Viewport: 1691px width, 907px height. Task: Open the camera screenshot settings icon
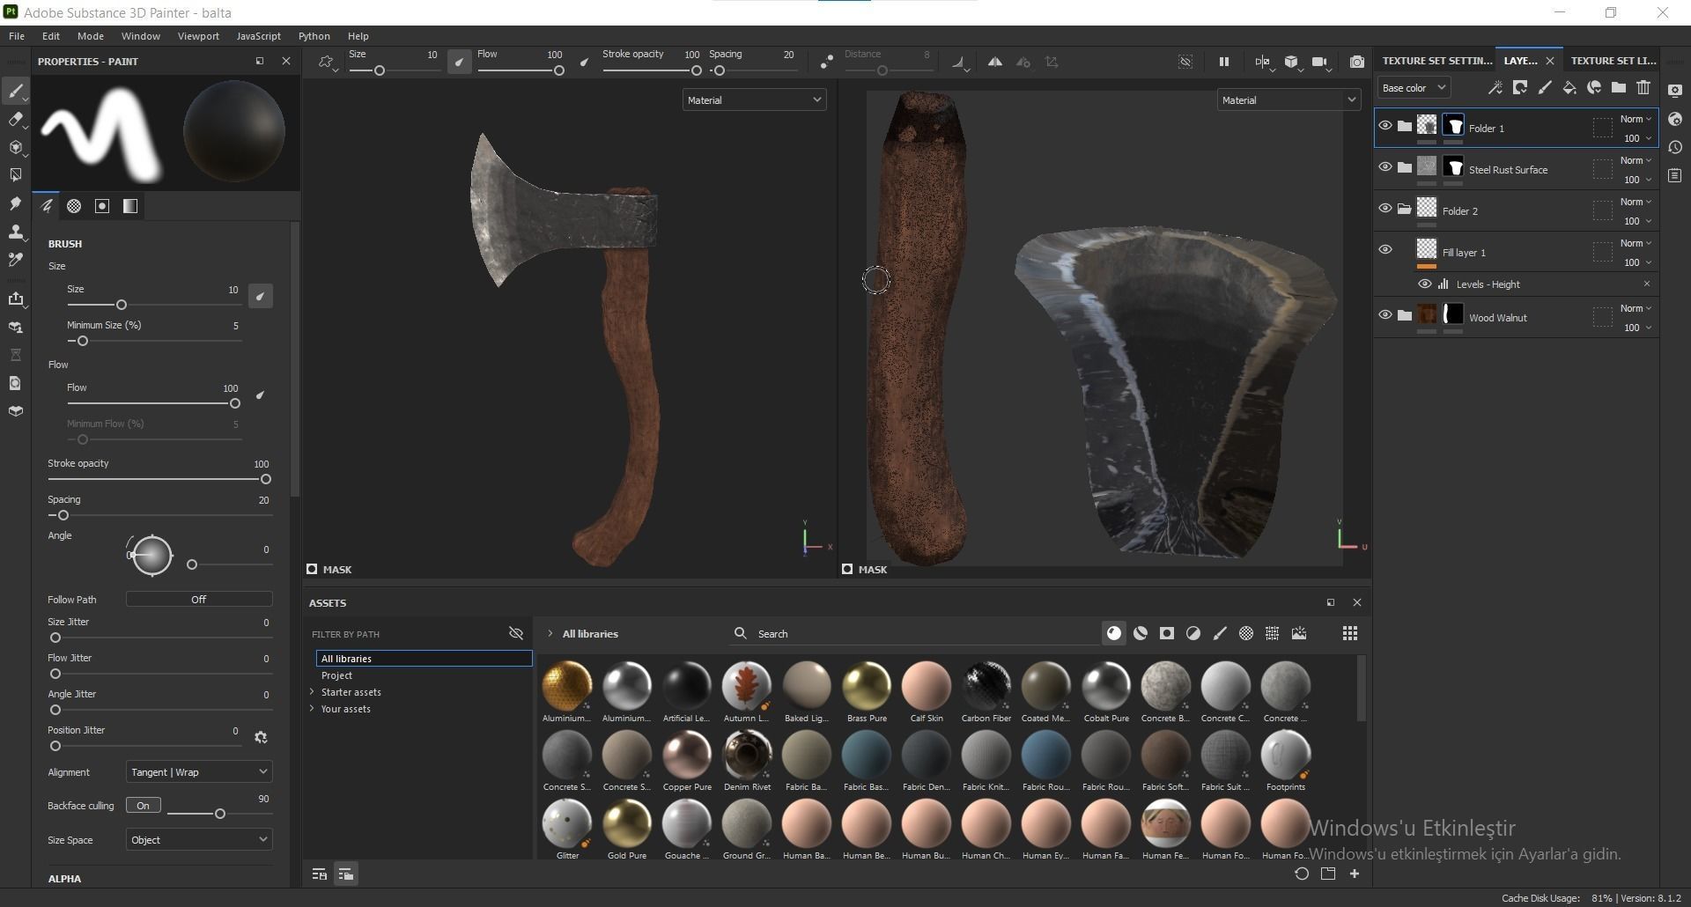click(1357, 62)
